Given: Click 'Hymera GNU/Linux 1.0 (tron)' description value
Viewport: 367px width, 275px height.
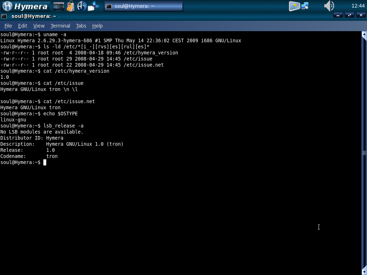Looking at the screenshot, I should click(85, 144).
